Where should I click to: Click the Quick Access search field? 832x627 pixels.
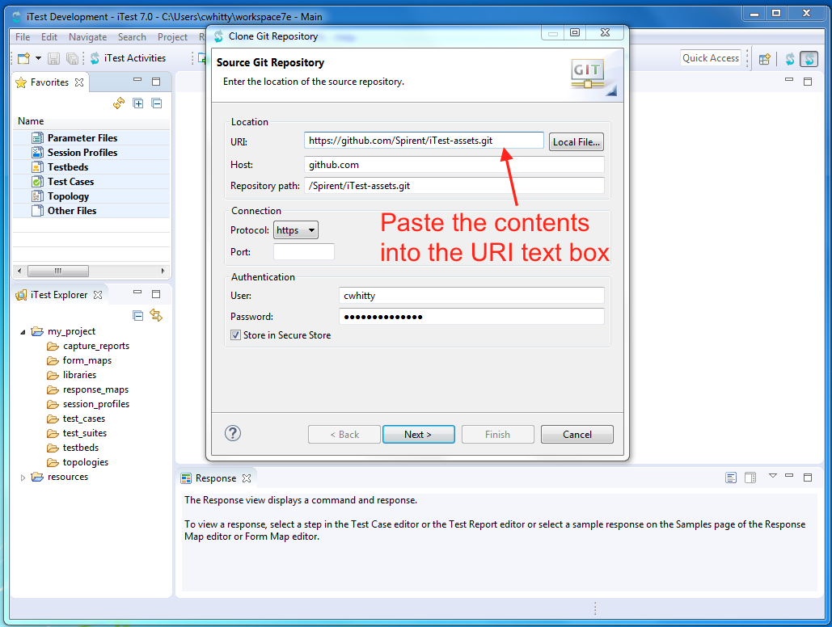click(711, 58)
